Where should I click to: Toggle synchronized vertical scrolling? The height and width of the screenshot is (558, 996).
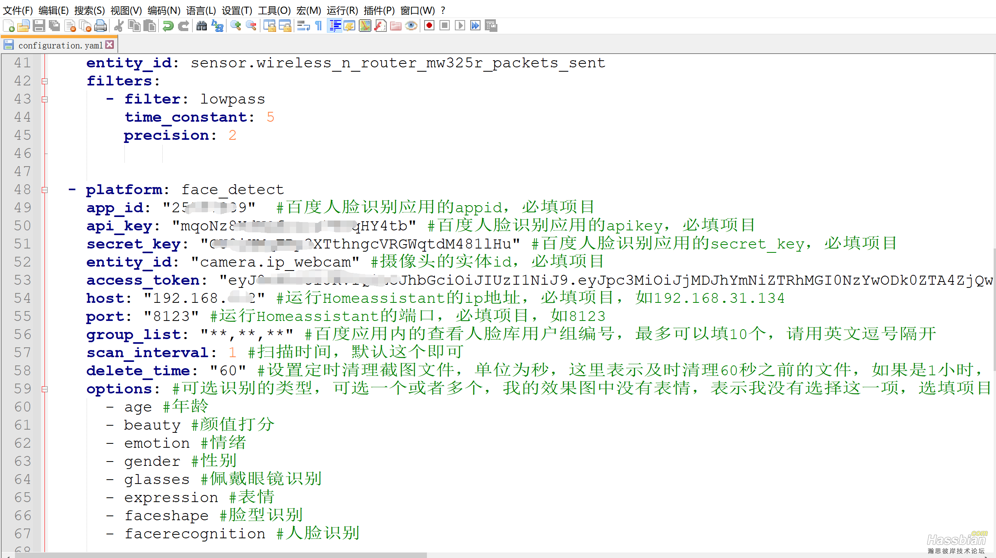click(270, 26)
